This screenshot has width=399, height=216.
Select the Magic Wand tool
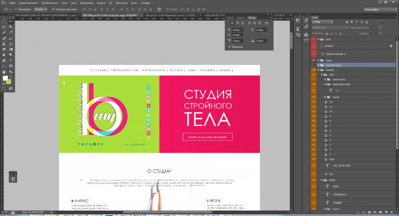11,27
